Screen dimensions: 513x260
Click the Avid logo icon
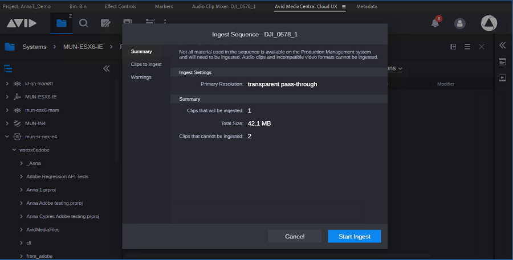22,23
